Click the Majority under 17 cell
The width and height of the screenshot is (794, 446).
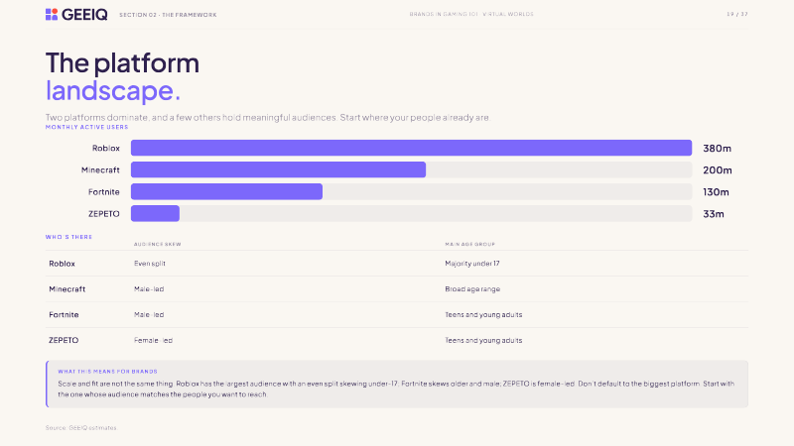pos(472,264)
